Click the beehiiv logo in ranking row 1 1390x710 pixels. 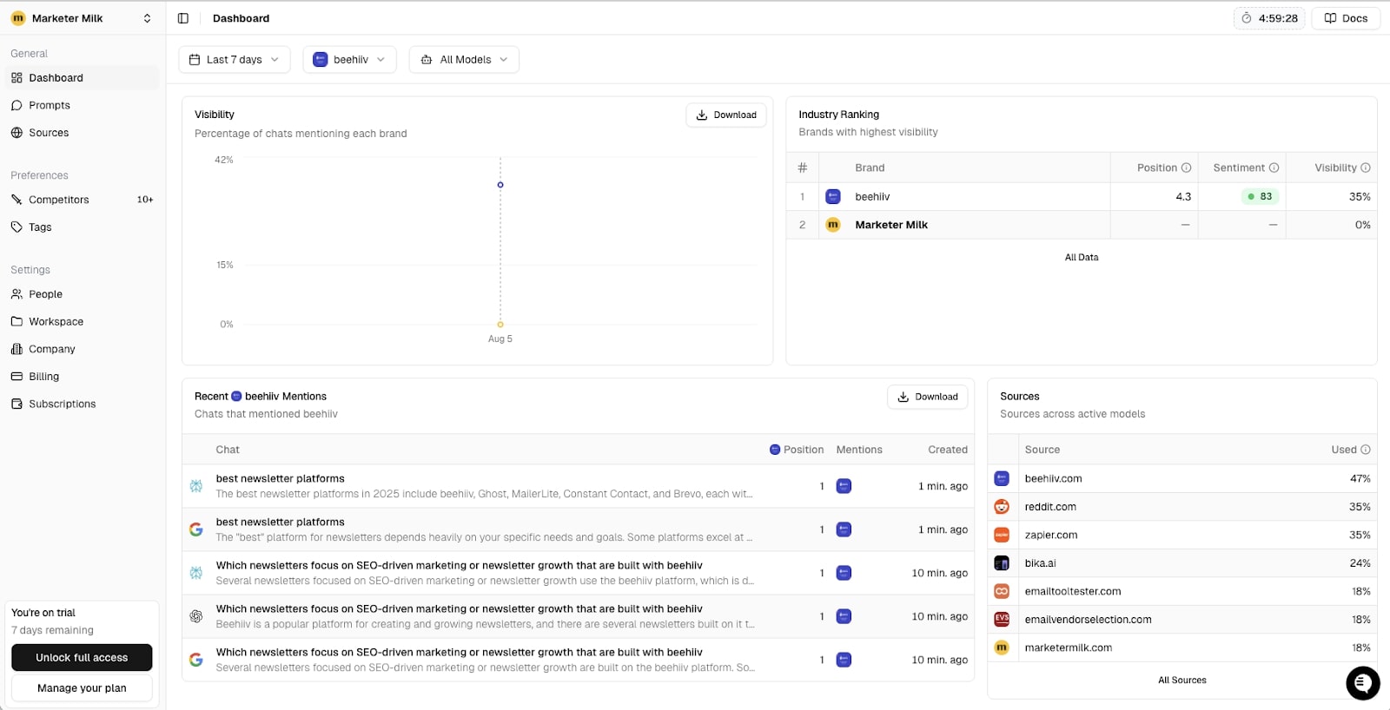[832, 197]
